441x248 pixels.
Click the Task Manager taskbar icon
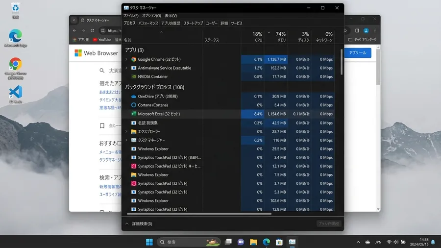292,242
